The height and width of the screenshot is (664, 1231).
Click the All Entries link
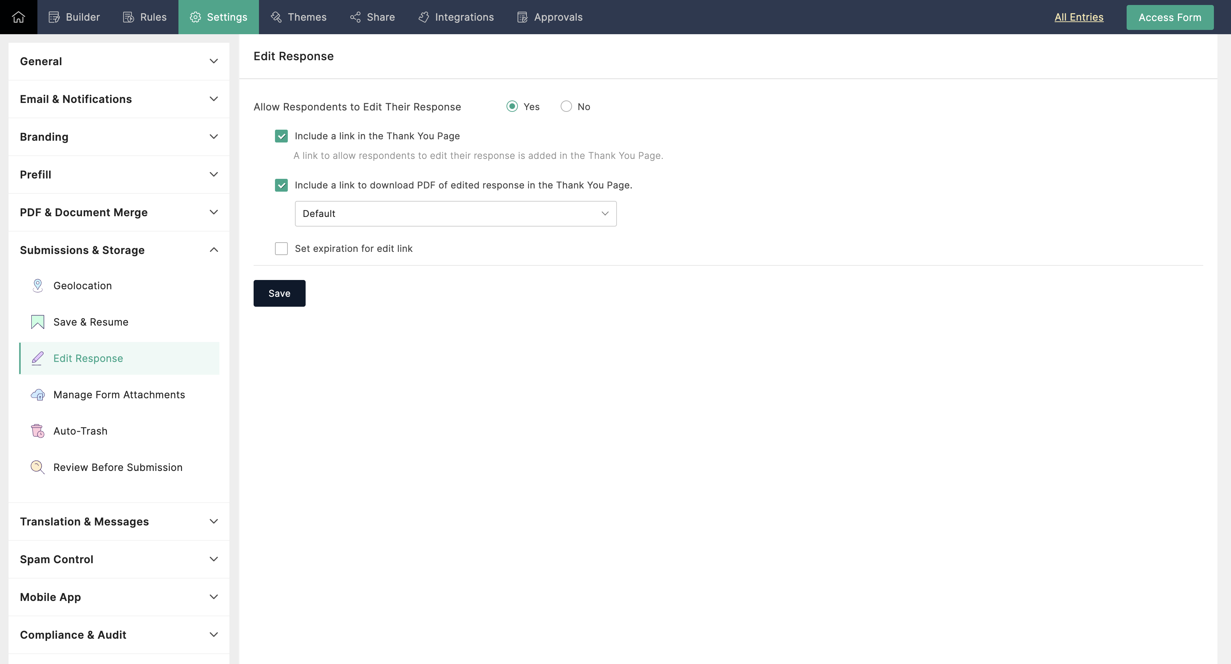[x=1078, y=17]
